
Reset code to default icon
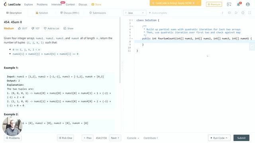pos(236,13)
